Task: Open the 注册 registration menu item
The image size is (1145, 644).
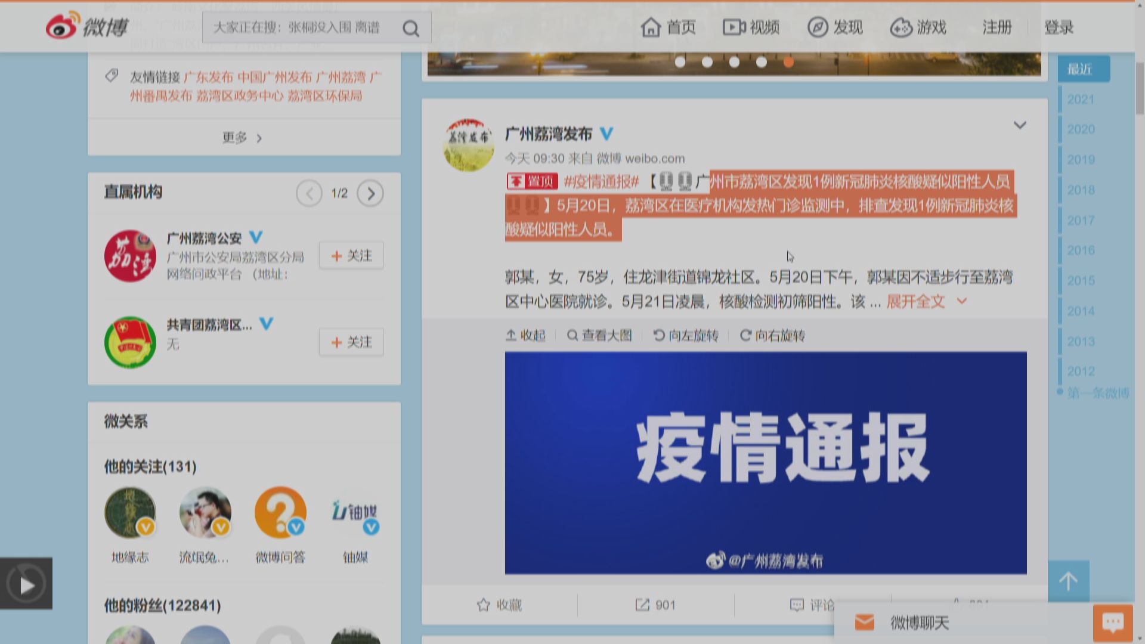Action: click(x=996, y=27)
